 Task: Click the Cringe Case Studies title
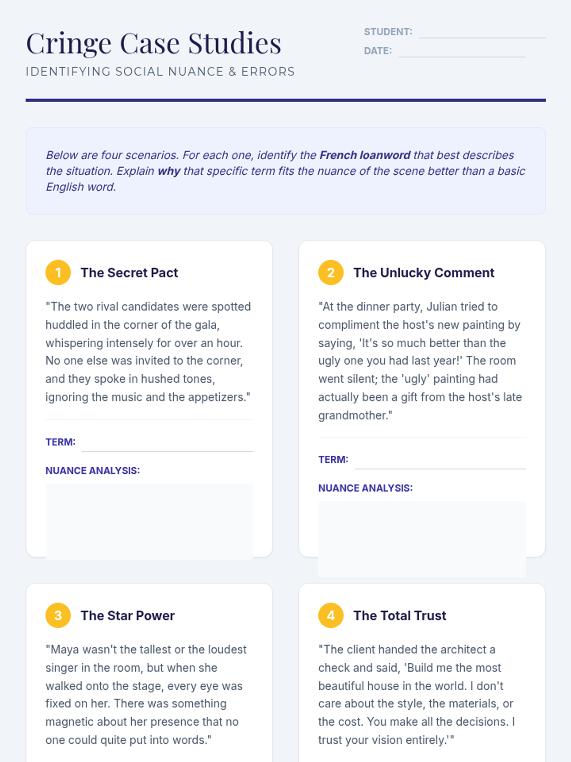point(154,43)
